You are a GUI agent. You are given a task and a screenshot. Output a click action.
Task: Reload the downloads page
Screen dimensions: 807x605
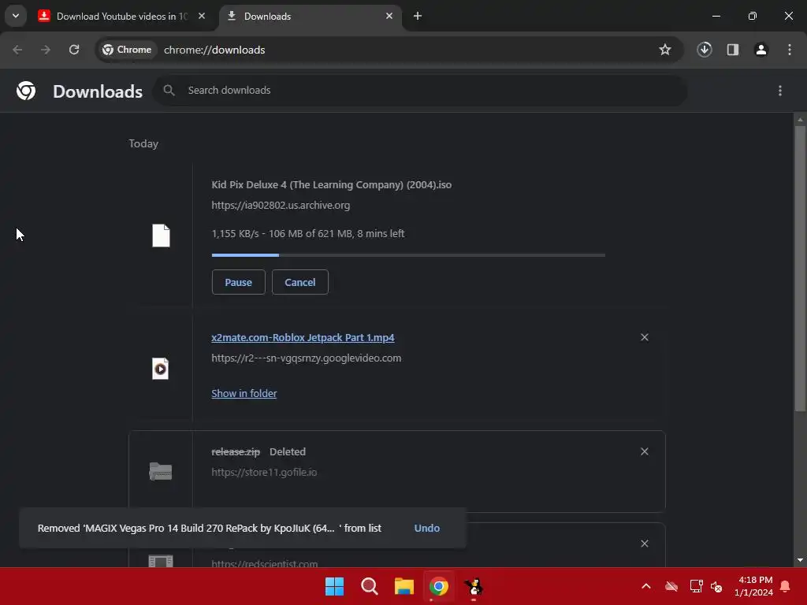(x=74, y=50)
